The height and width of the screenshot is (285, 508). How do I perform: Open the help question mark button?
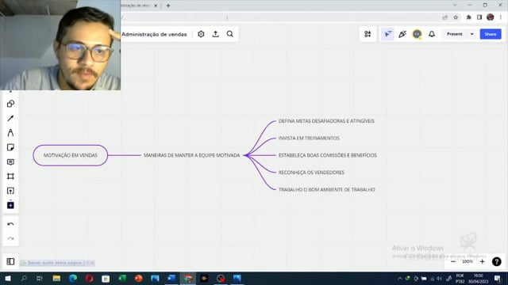[x=496, y=261]
